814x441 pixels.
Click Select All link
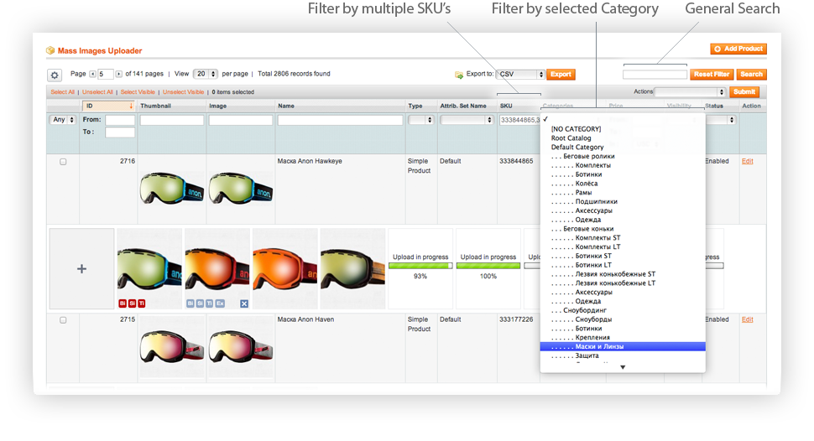(x=62, y=92)
